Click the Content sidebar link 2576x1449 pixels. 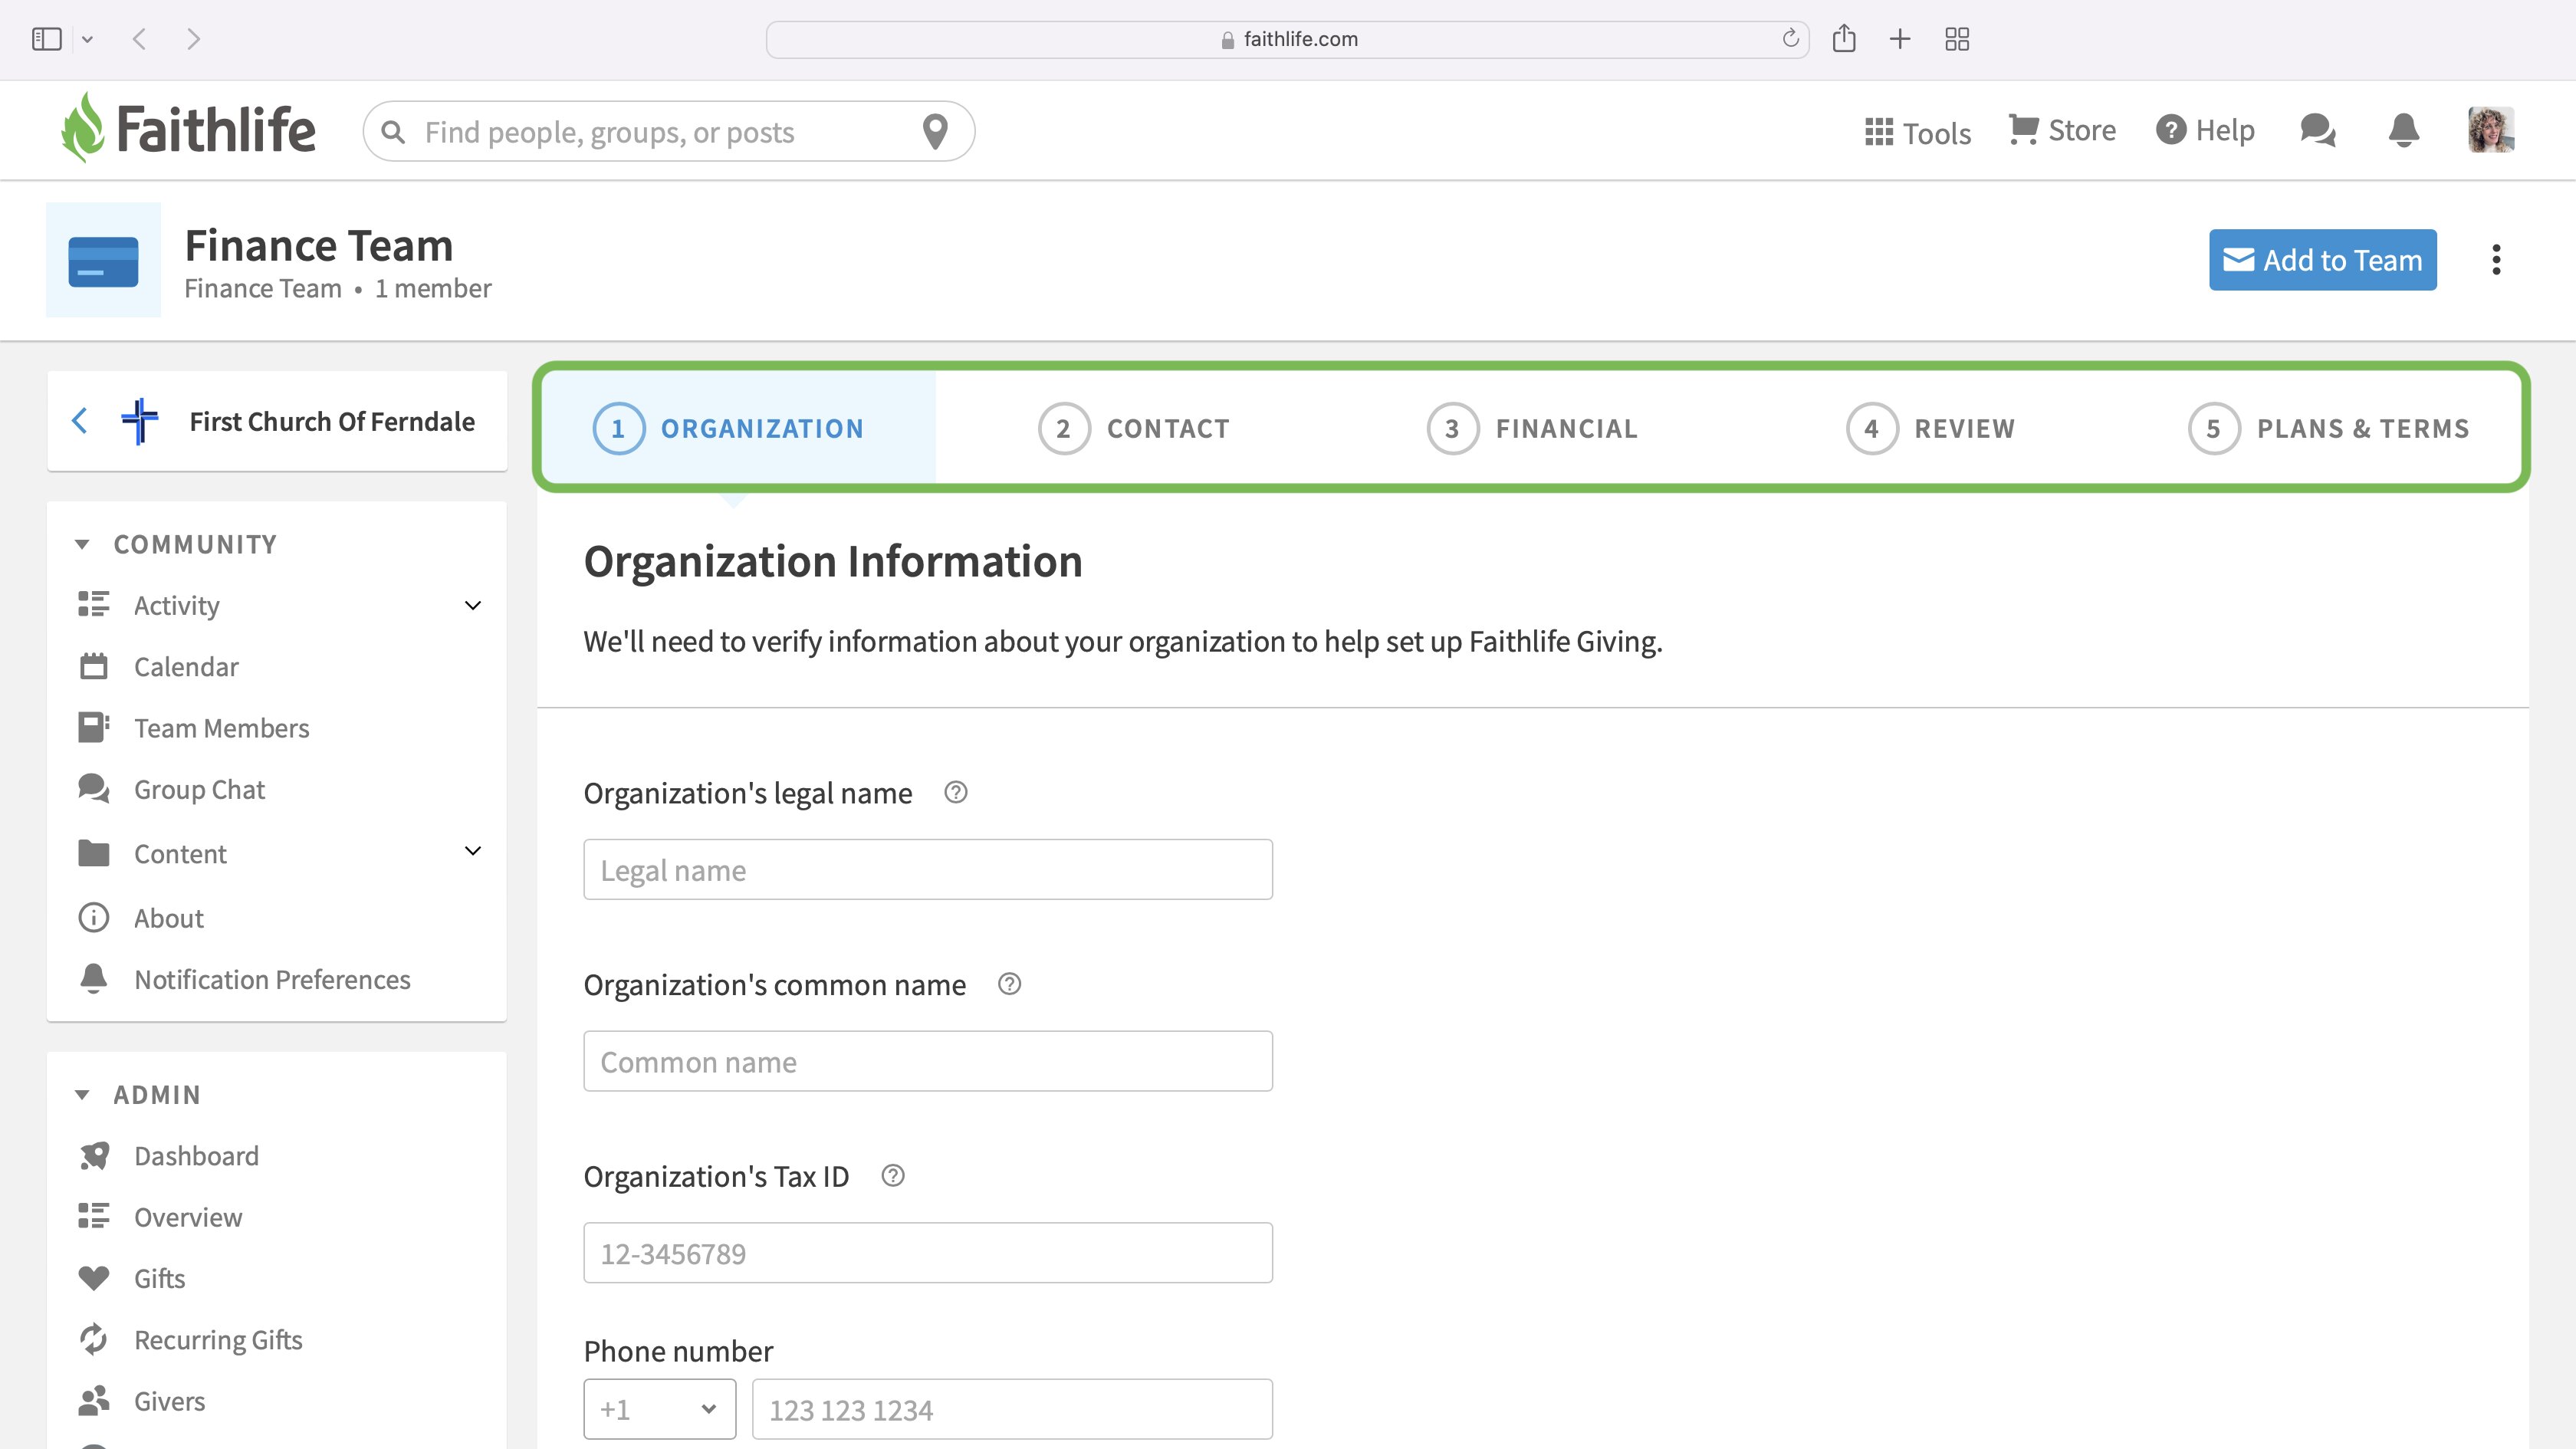(x=180, y=853)
